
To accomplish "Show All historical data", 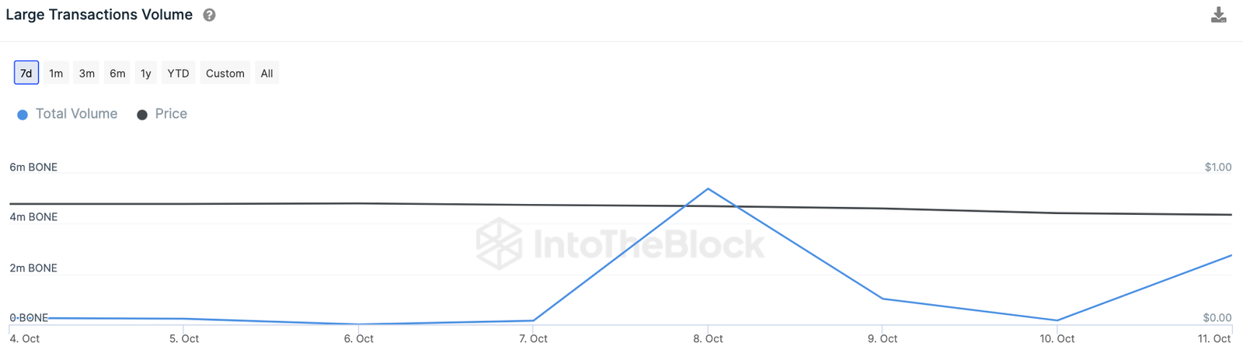I will pos(267,73).
